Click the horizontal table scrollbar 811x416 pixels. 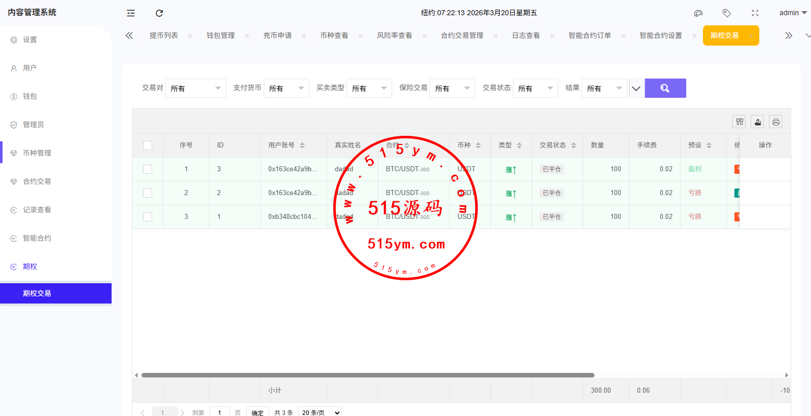pyautogui.click(x=368, y=375)
